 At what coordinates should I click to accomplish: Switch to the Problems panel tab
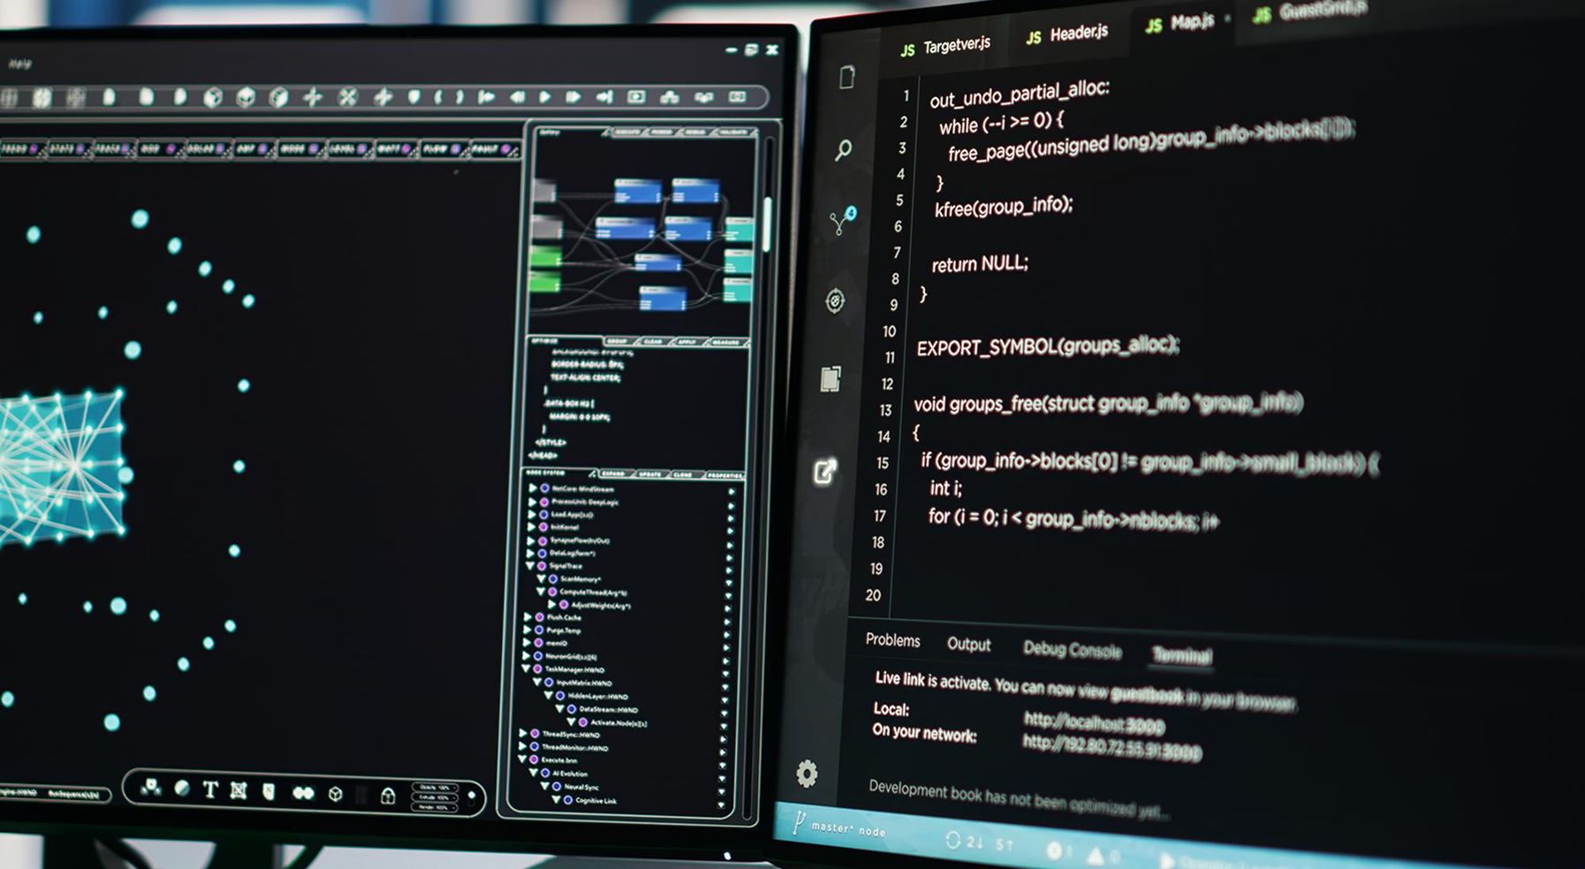tap(892, 640)
